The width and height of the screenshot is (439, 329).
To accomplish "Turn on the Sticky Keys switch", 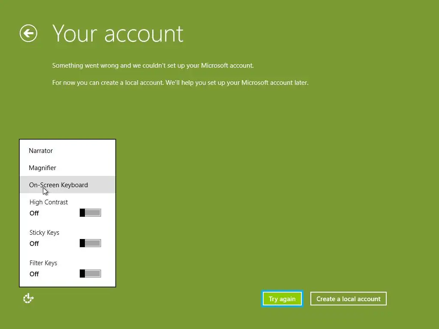I will tap(90, 243).
